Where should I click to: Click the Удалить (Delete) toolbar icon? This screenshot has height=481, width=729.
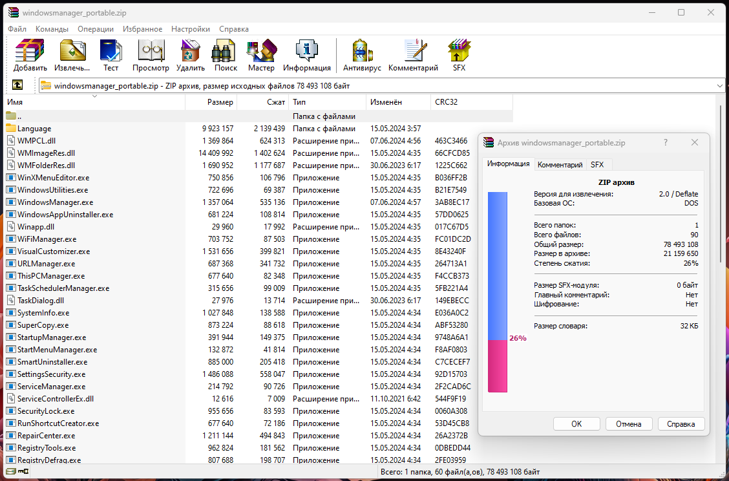click(x=190, y=55)
